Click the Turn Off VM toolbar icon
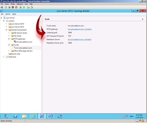This screenshot has height=123, width=147. coord(9,7)
